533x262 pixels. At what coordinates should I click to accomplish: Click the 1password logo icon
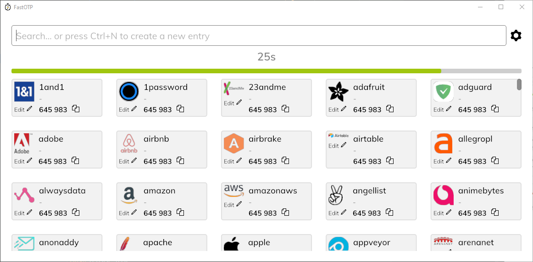tap(129, 92)
